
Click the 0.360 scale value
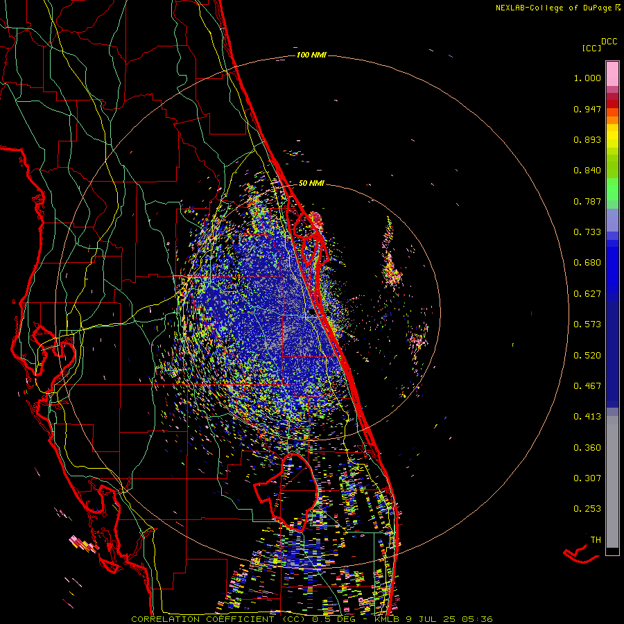coord(587,448)
